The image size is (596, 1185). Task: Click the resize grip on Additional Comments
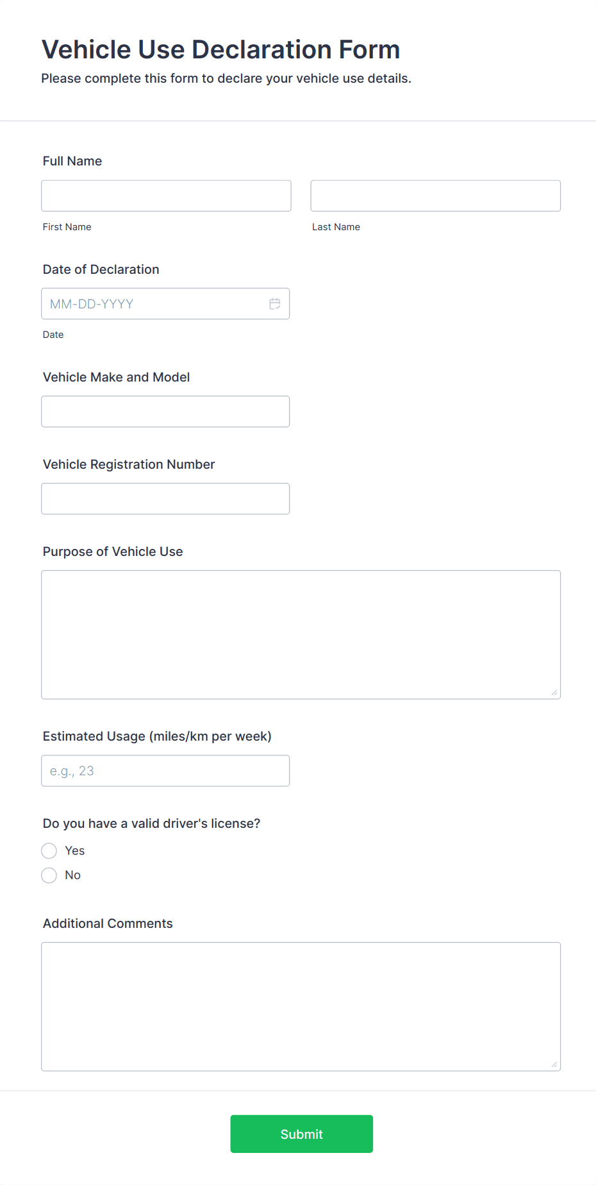point(553,1063)
